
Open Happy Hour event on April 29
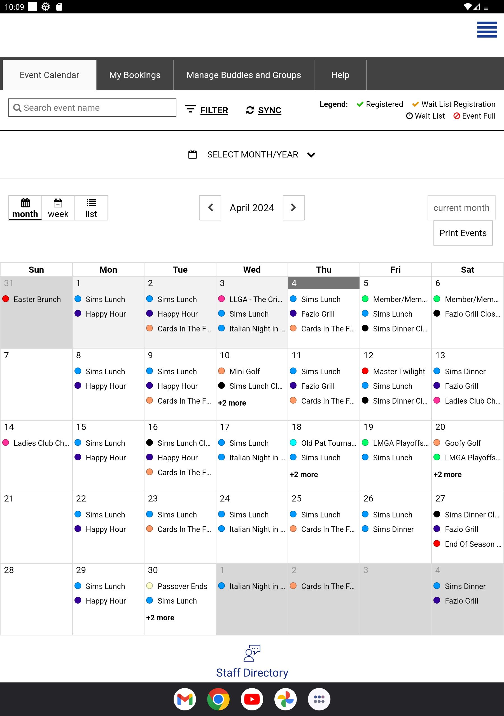click(x=106, y=601)
